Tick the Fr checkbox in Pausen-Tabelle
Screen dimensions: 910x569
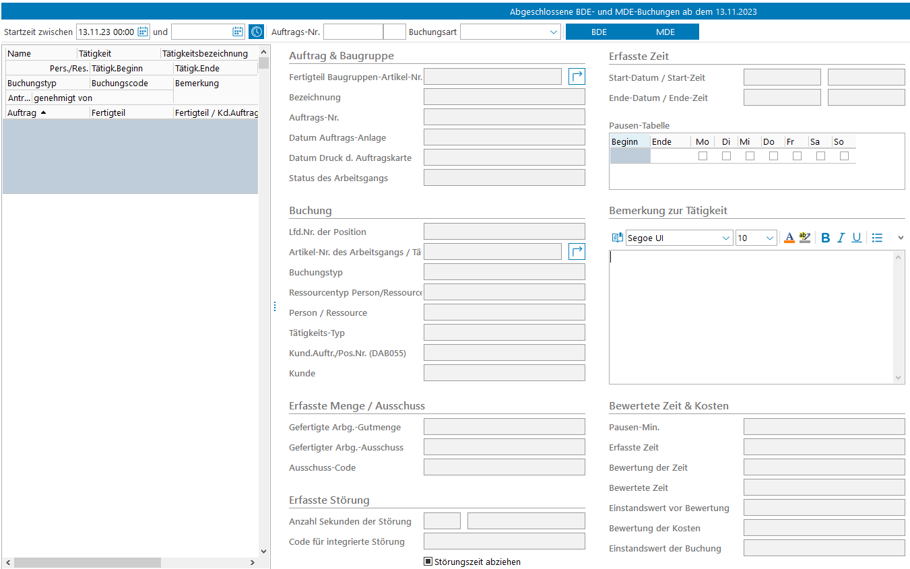797,156
